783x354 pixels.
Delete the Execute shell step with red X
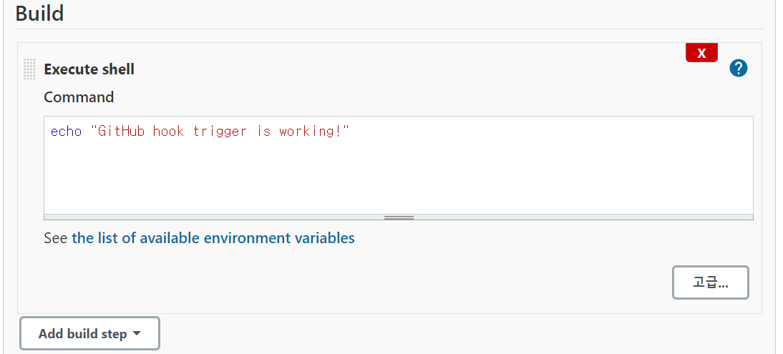[x=701, y=53]
